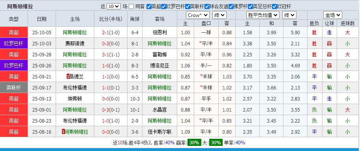Viewport: 360px width, 151px height.
Task: Click the 40% 胜率 value
Action: coord(170,143)
